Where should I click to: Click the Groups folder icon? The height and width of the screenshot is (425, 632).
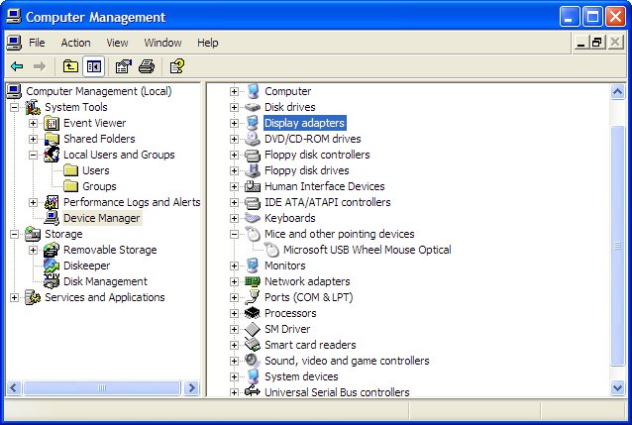tap(70, 186)
